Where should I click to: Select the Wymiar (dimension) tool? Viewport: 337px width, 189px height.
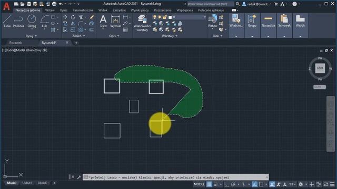(x=116, y=21)
